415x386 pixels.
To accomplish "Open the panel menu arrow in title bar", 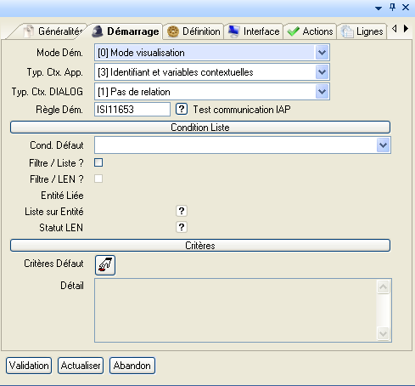I will pyautogui.click(x=379, y=9).
